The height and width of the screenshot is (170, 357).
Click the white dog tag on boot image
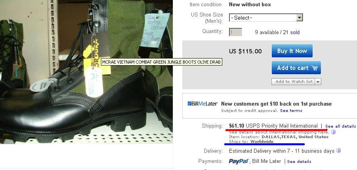(x=94, y=82)
